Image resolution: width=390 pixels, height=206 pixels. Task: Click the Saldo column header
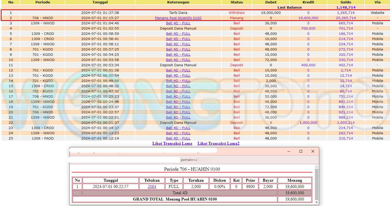click(346, 2)
